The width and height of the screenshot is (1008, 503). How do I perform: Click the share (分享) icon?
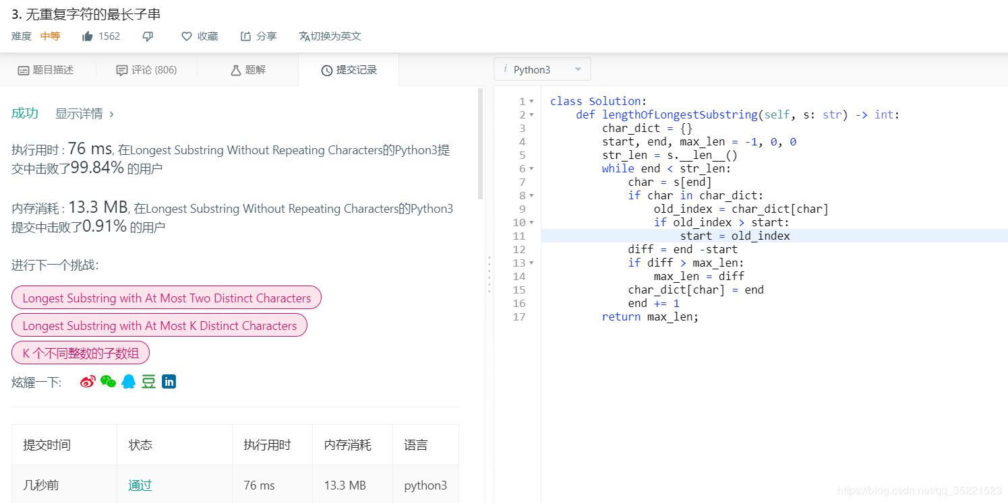coord(246,36)
